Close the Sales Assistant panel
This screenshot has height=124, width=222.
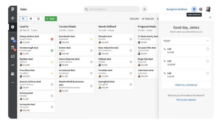coord(210,18)
